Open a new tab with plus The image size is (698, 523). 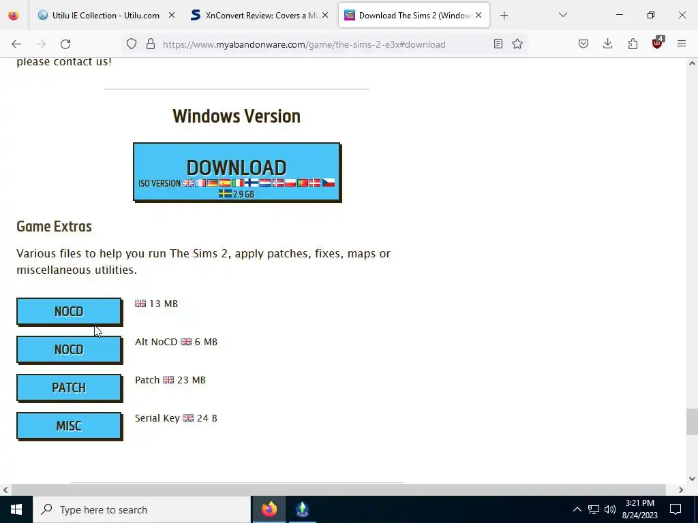pos(504,16)
